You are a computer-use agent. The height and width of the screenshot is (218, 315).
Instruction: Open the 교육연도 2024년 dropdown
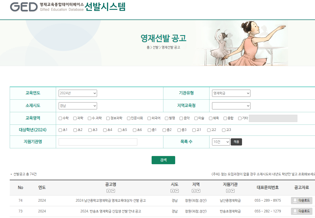click(78, 93)
